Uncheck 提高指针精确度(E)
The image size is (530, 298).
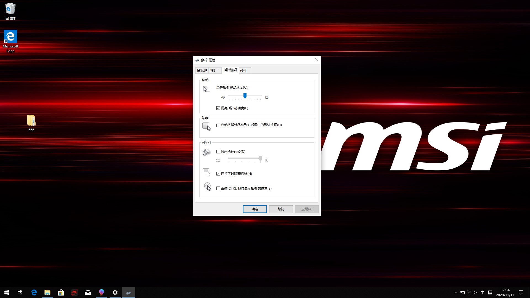click(232, 108)
